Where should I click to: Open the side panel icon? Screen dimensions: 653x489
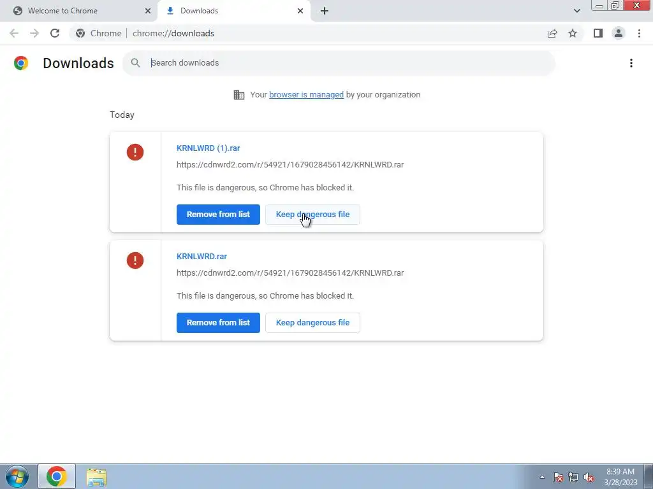[598, 33]
